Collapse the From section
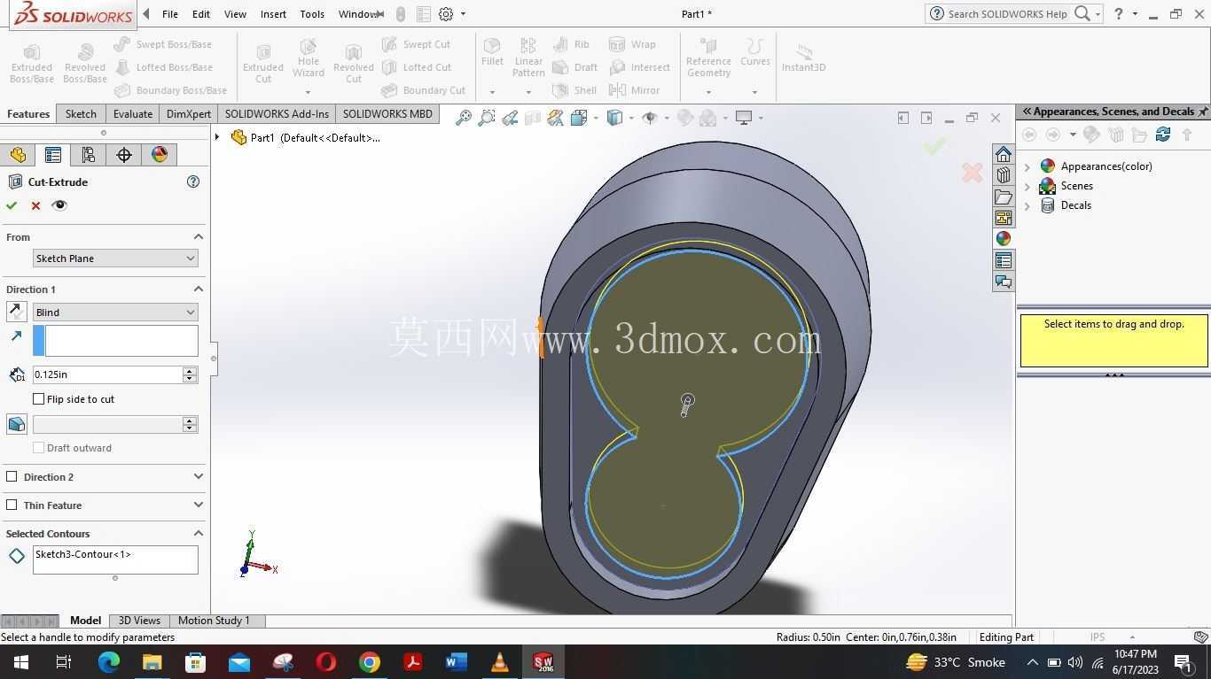1211x679 pixels. [x=199, y=237]
